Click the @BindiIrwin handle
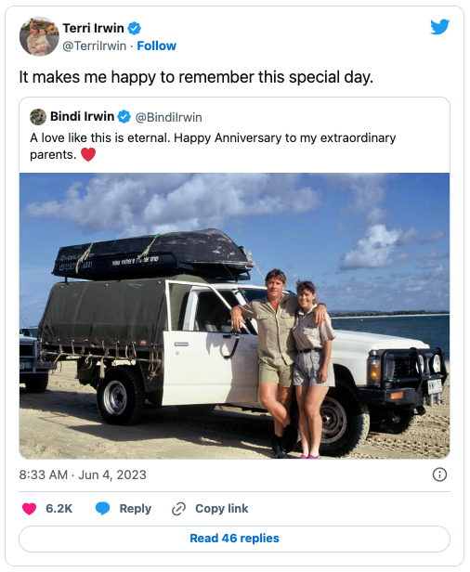This screenshot has width=470, height=572. click(x=169, y=117)
